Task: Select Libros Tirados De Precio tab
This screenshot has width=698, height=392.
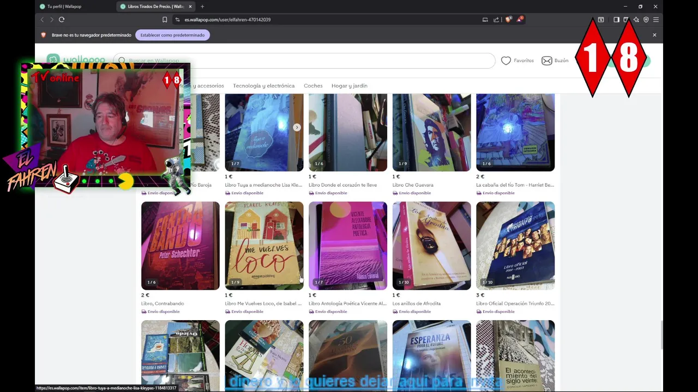Action: 155,7
